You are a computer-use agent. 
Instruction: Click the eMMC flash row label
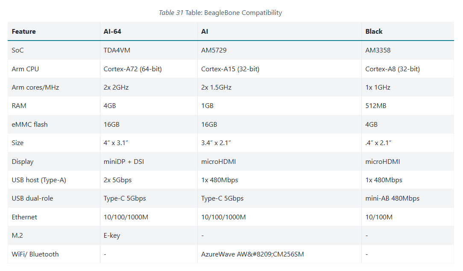30,125
